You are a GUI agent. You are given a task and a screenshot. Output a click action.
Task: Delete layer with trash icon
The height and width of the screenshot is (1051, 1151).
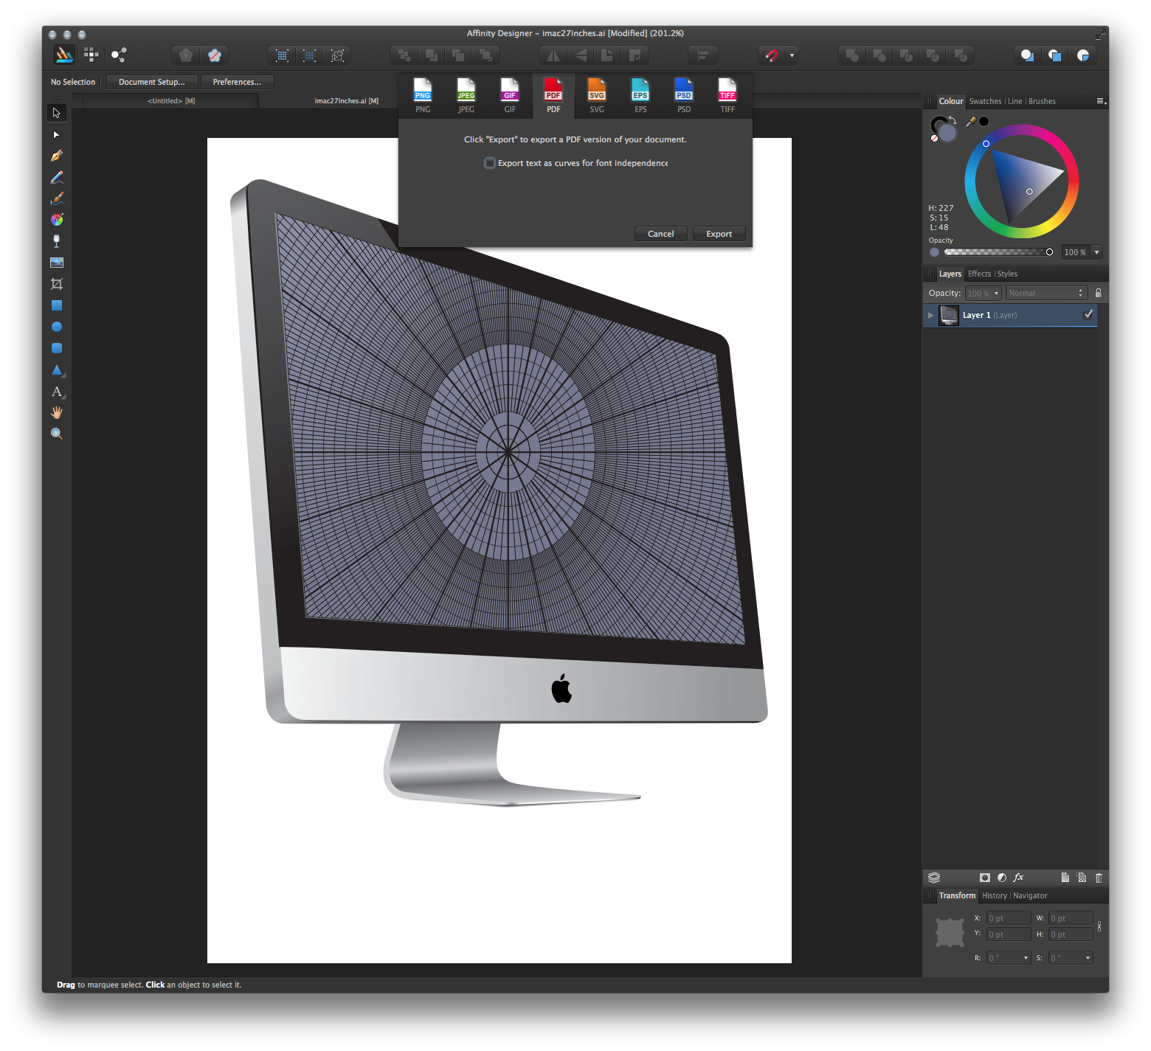(1099, 878)
